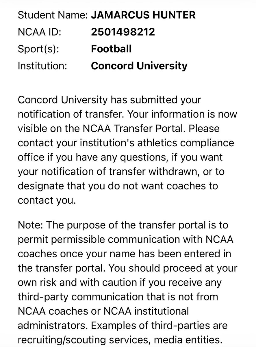Image resolution: width=256 pixels, height=347 pixels.
Task: Click the words institutional administrators
Action: 103,318
